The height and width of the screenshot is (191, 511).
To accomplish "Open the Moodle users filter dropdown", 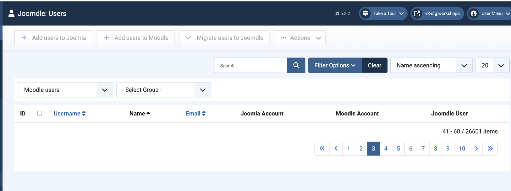I will (x=65, y=90).
